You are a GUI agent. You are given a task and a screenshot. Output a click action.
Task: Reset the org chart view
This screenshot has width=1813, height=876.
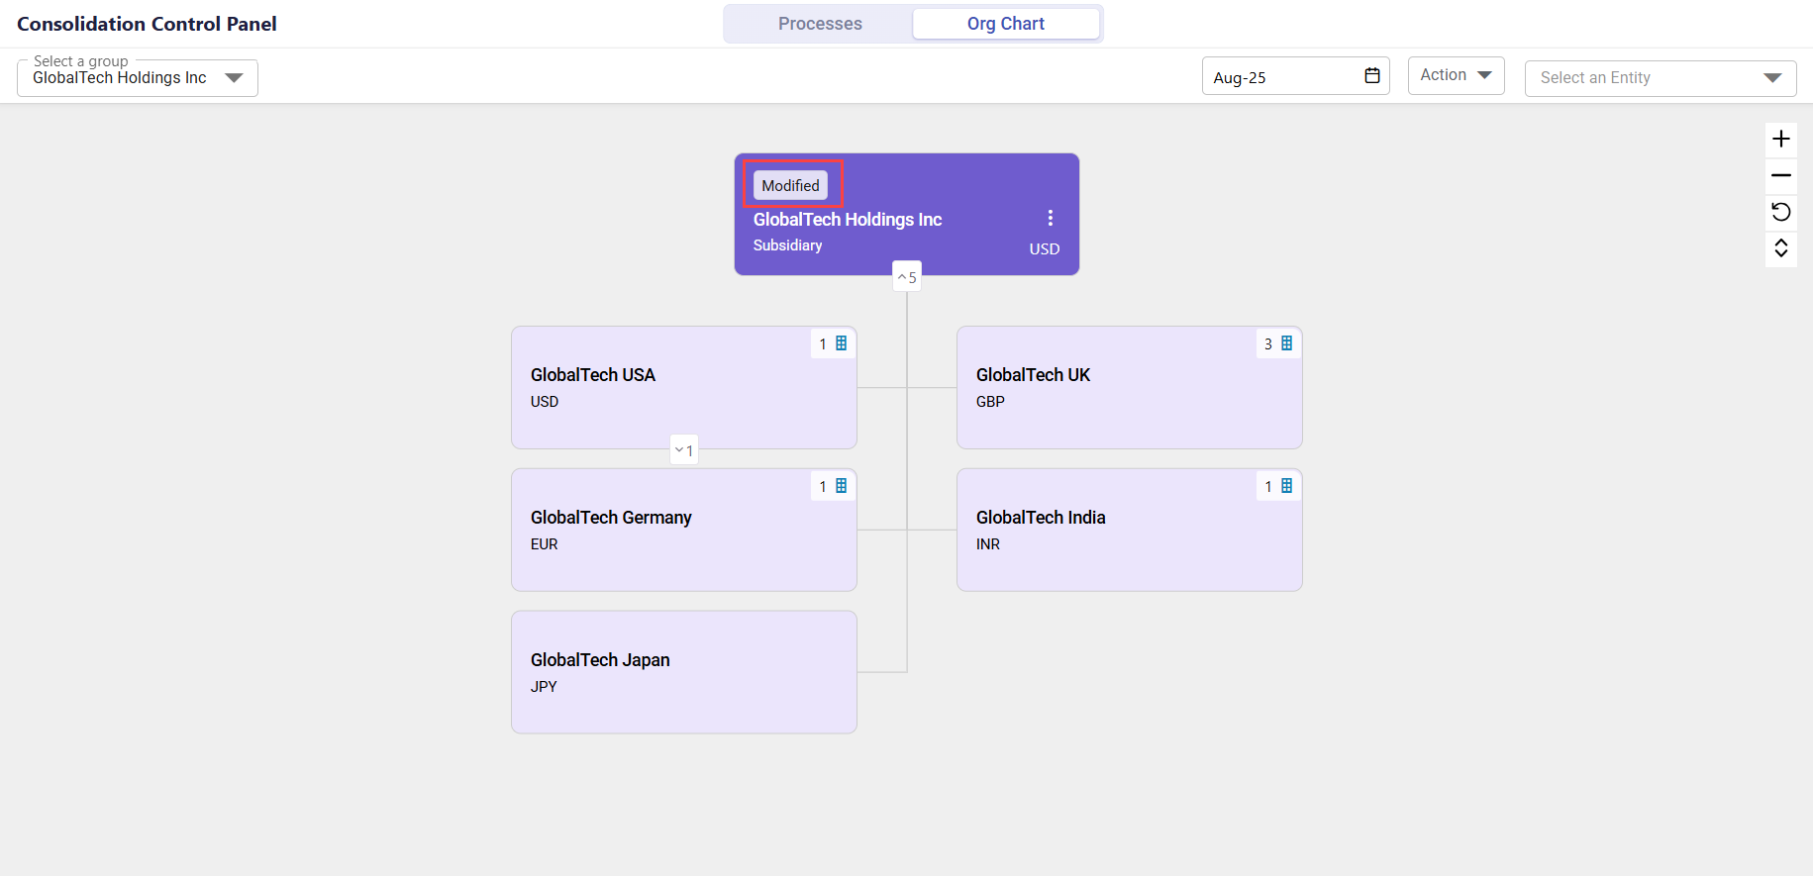pyautogui.click(x=1780, y=212)
